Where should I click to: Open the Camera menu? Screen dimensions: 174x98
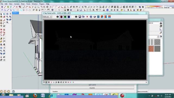coord(17,4)
